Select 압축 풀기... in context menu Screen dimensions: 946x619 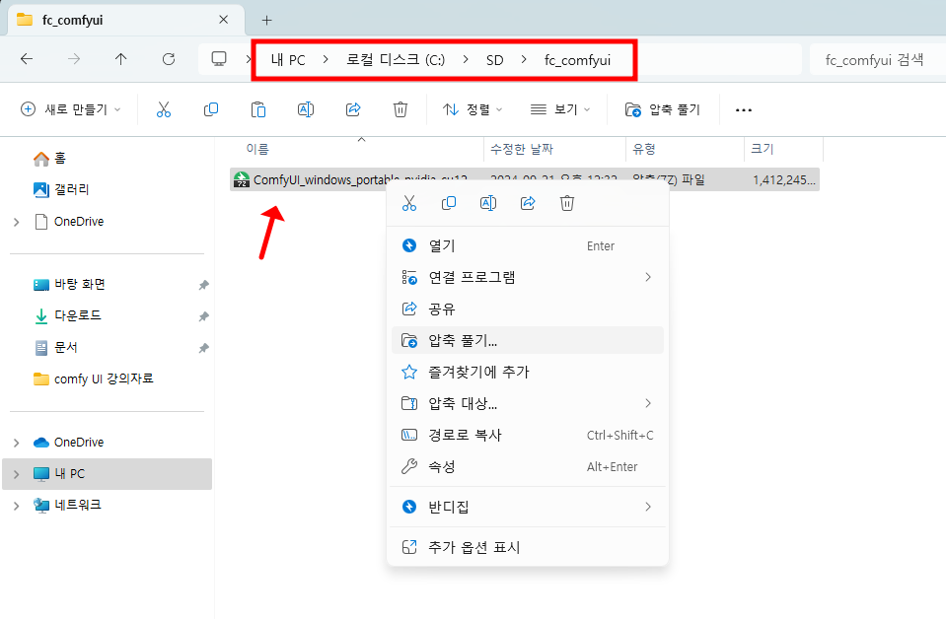(528, 340)
